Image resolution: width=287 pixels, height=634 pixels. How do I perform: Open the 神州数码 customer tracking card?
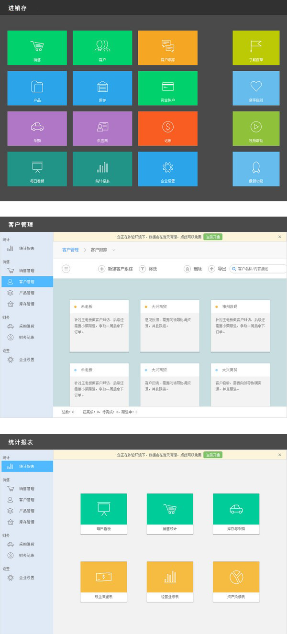coord(240,326)
